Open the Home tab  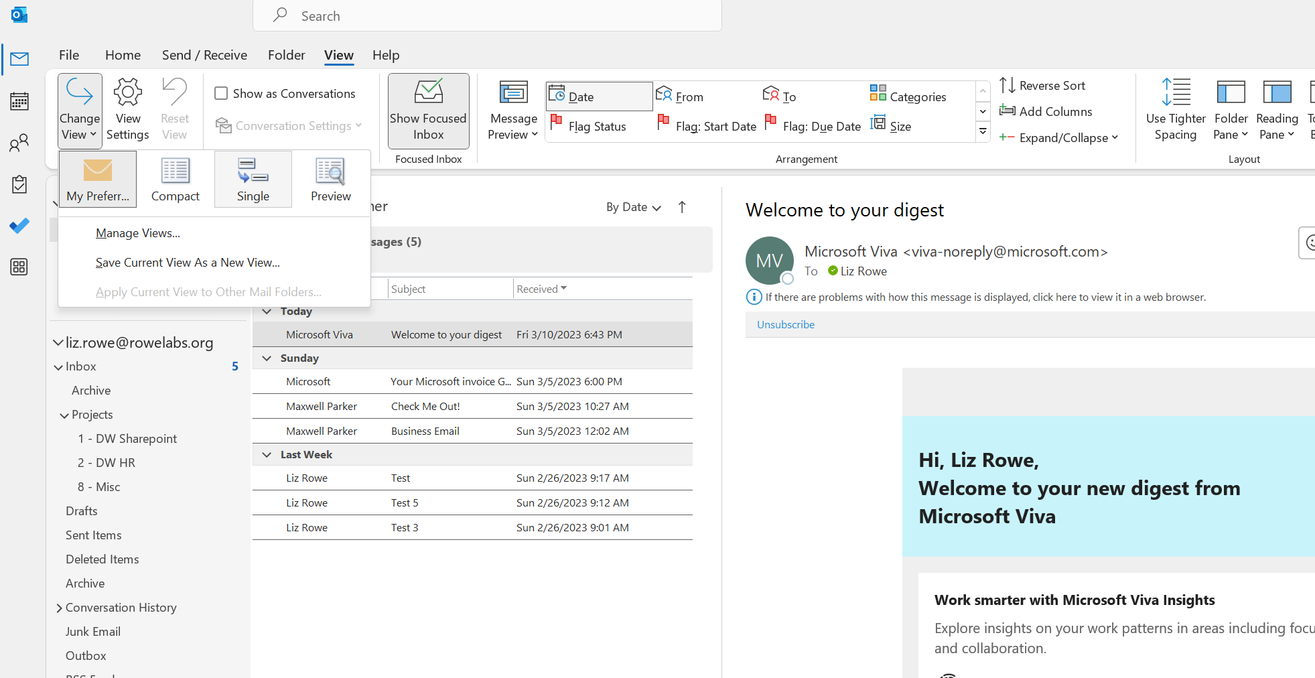point(123,55)
